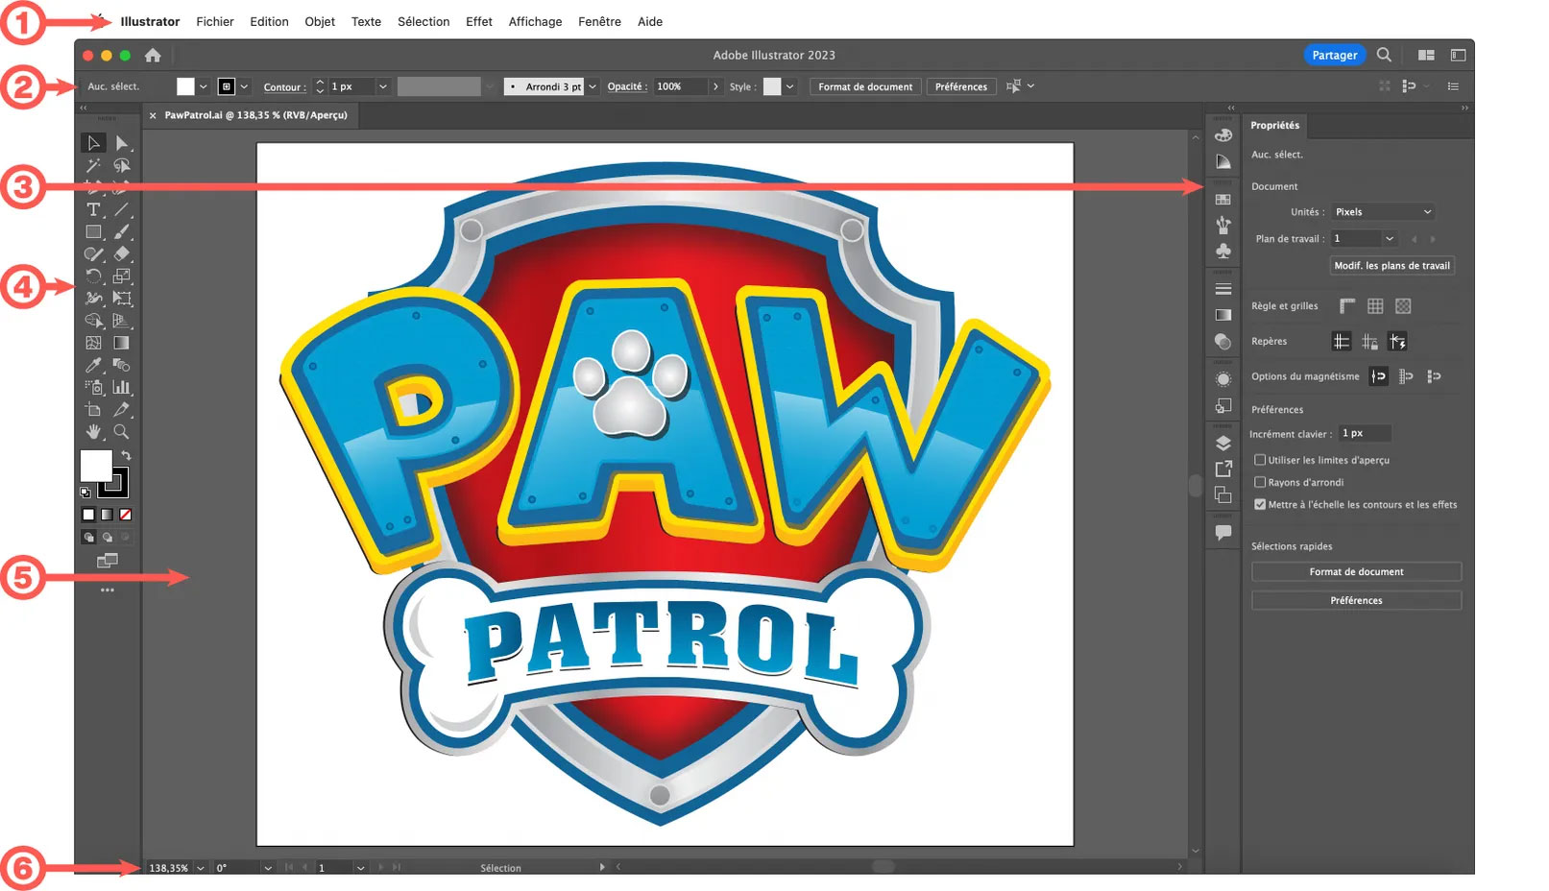
Task: Open the Brushes panel icon
Action: [1223, 225]
